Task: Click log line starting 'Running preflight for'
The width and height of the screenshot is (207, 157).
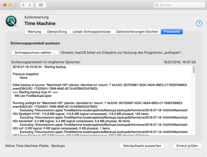Action: (x=98, y=103)
